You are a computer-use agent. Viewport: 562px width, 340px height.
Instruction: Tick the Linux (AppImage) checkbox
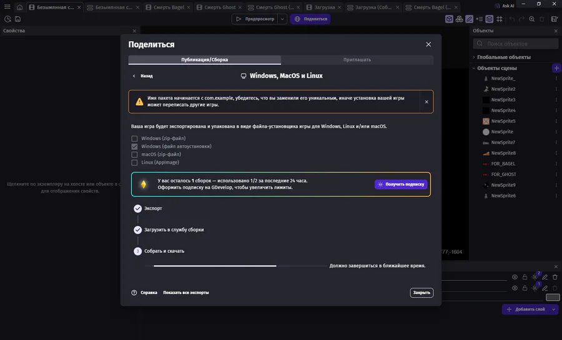[135, 163]
